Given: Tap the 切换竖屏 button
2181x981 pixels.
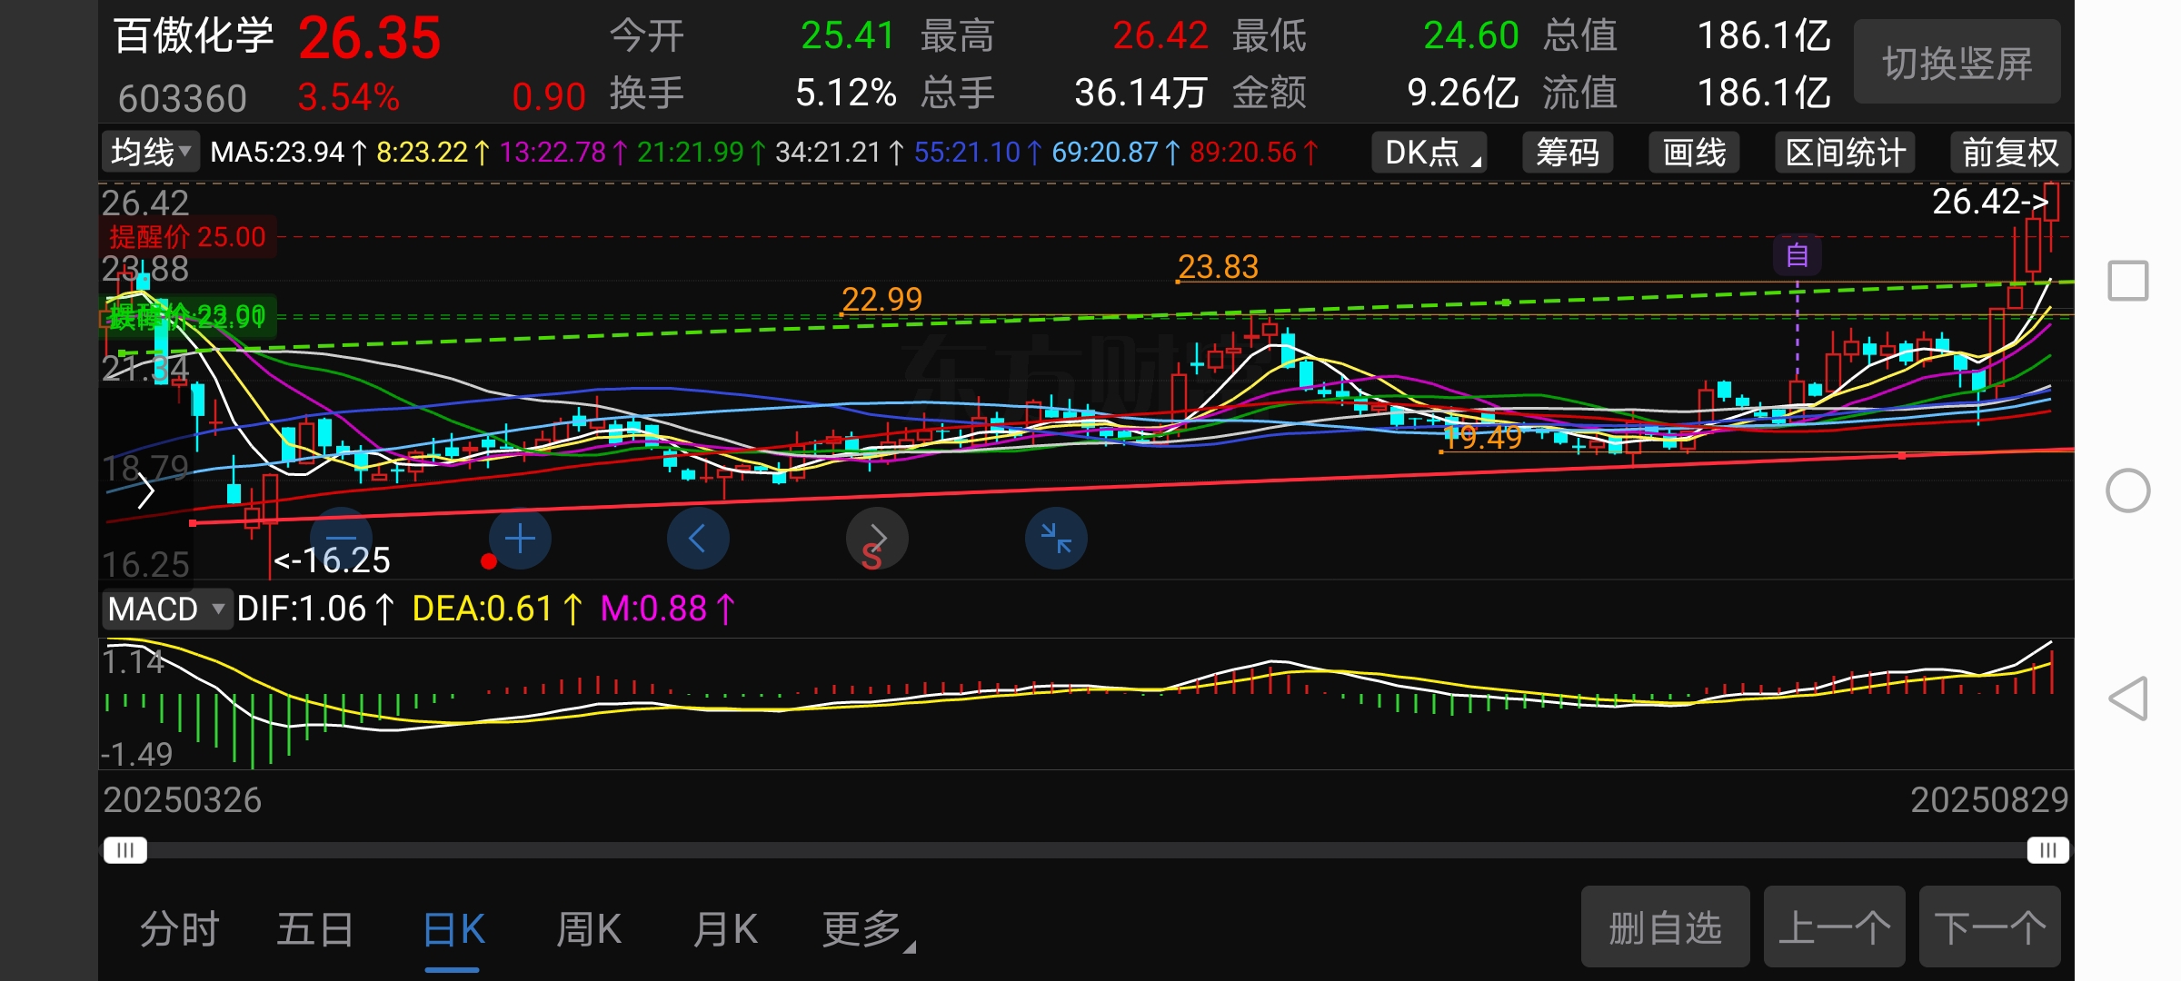Looking at the screenshot, I should [x=1957, y=63].
